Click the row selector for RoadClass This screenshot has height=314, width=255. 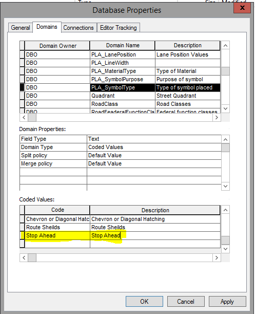pyautogui.click(x=22, y=104)
